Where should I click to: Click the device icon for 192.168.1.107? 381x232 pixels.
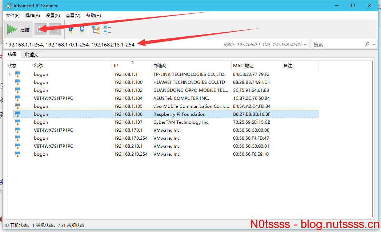tap(18, 122)
